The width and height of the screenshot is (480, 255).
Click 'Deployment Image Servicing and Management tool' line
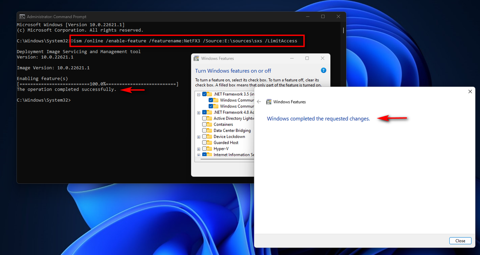pos(79,52)
